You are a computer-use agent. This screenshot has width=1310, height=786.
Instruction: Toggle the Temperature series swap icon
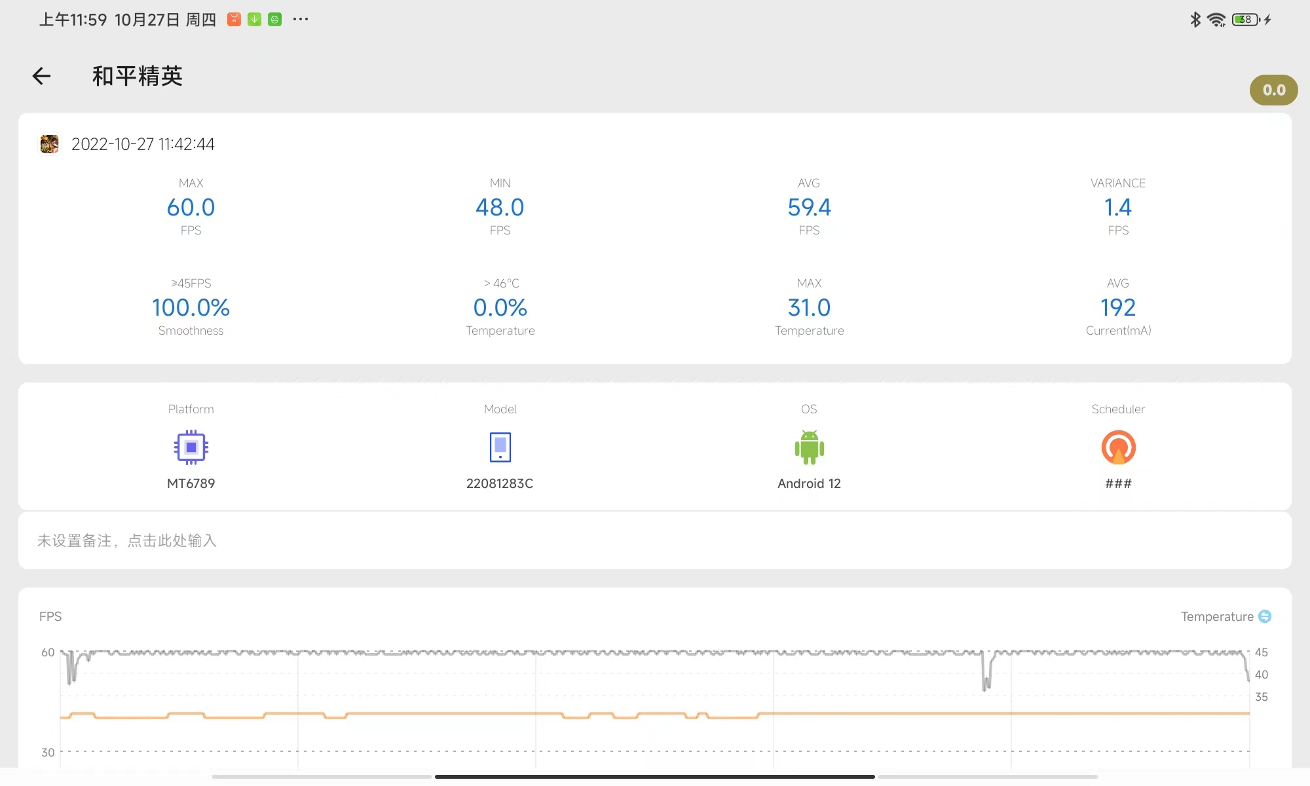click(x=1265, y=616)
